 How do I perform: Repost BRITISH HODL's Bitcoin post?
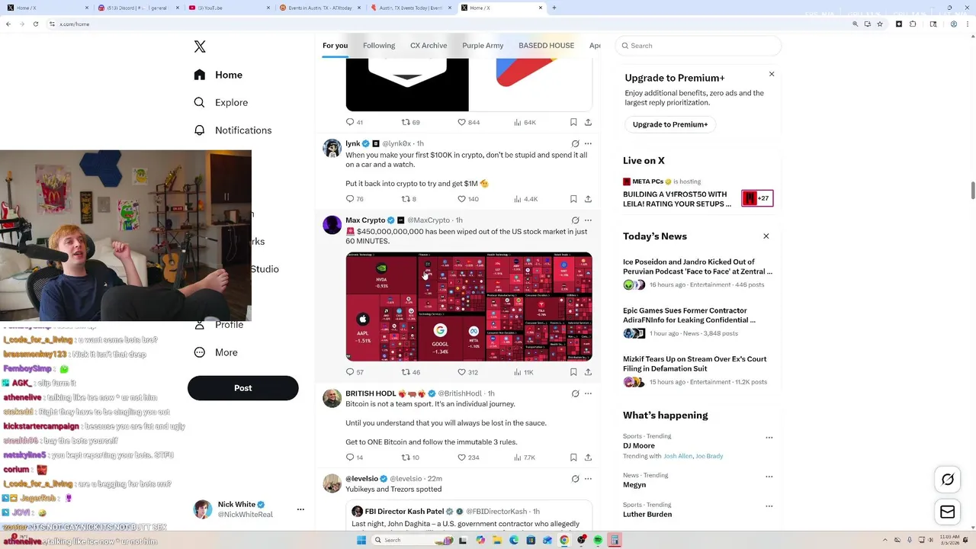(410, 457)
